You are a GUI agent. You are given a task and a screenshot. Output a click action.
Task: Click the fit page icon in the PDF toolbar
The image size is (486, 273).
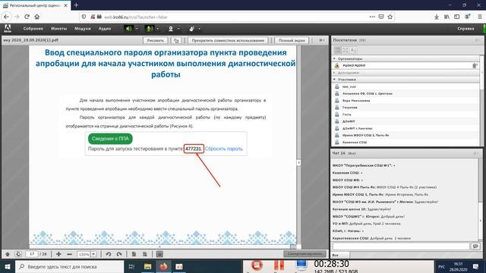coord(134,254)
